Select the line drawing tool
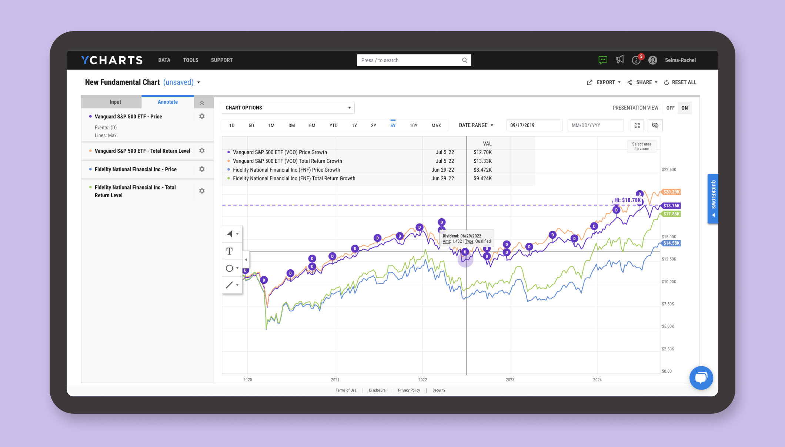The width and height of the screenshot is (785, 447). pyautogui.click(x=230, y=285)
